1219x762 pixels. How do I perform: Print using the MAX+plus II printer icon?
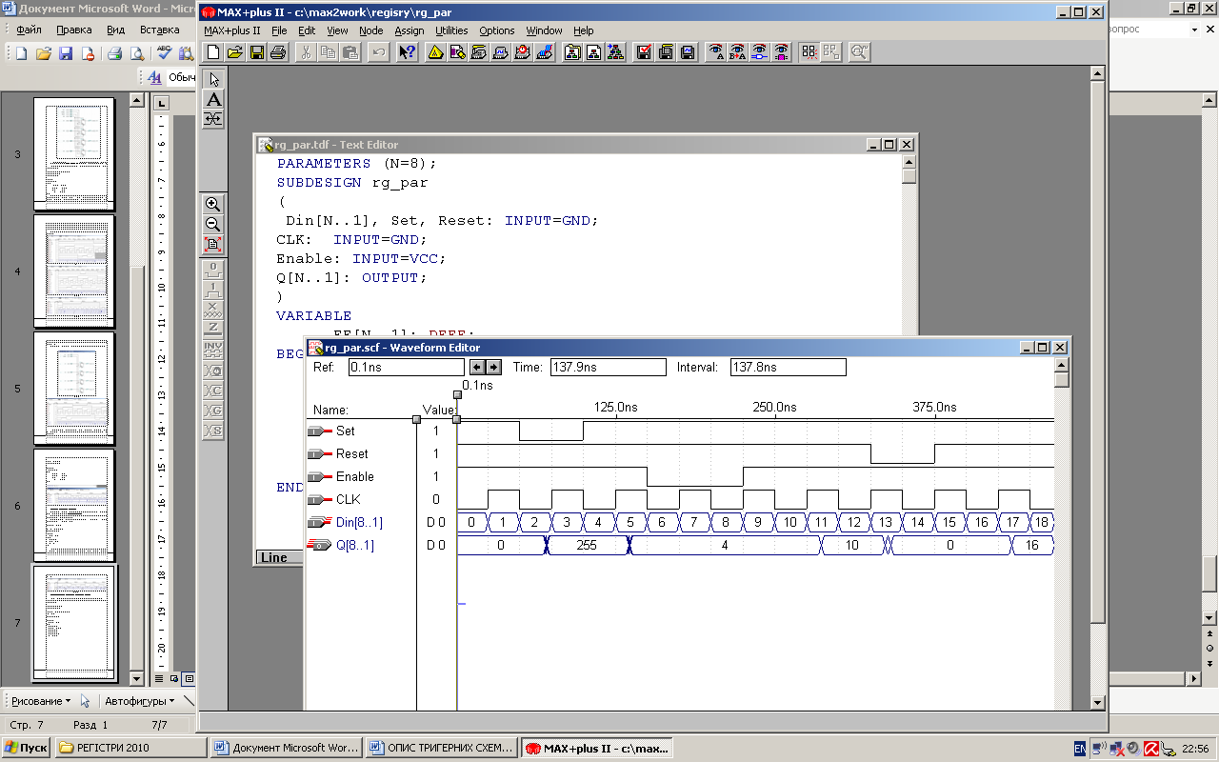coord(277,52)
